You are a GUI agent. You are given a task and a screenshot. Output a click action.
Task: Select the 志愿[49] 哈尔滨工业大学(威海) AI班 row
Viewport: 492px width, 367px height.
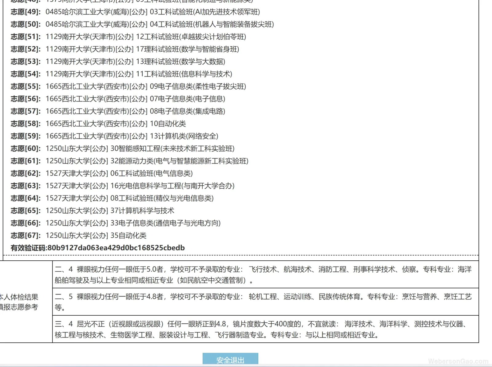[x=135, y=12]
